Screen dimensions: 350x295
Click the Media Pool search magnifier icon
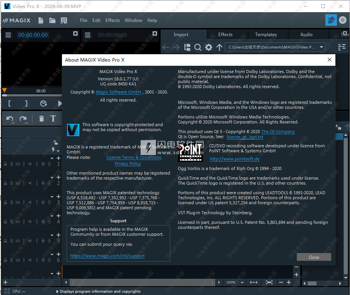198,47
